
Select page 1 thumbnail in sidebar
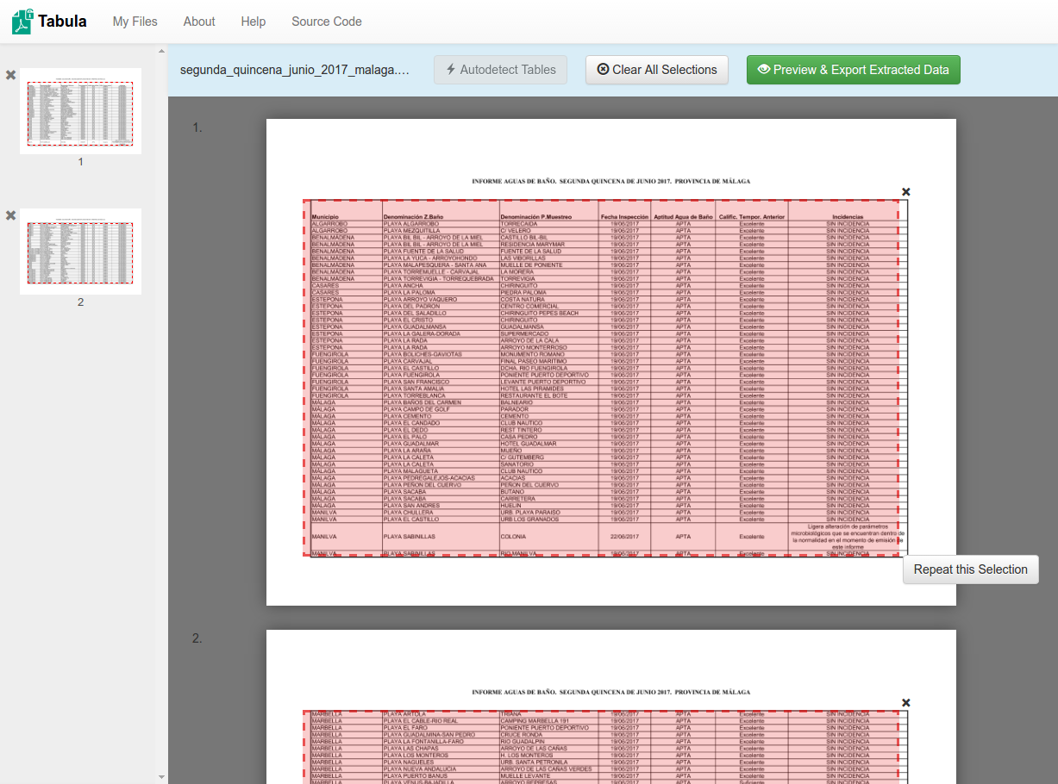[x=80, y=112]
